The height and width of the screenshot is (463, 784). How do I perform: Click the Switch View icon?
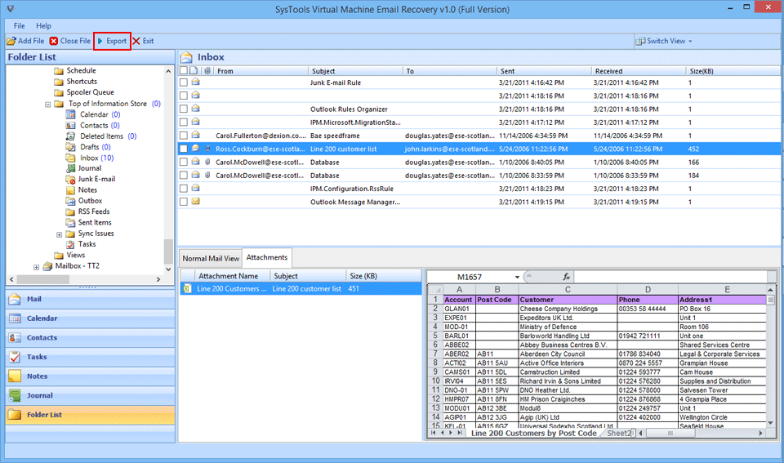point(640,41)
